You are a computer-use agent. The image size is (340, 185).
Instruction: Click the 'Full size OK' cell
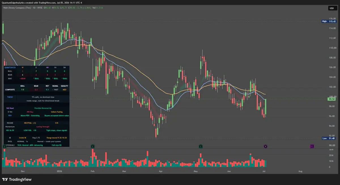click(x=57, y=145)
